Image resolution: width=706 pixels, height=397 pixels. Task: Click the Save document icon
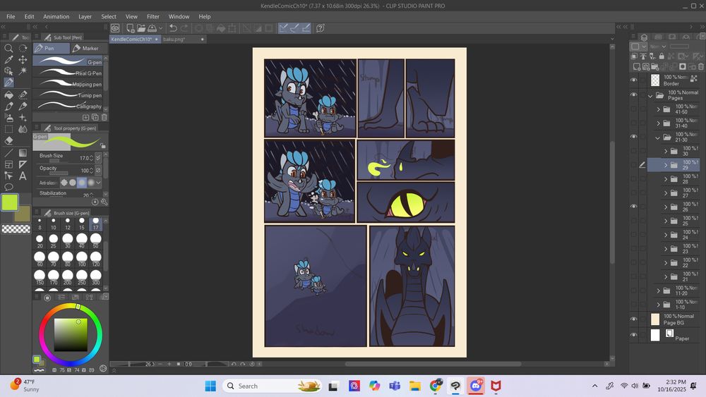click(152, 28)
